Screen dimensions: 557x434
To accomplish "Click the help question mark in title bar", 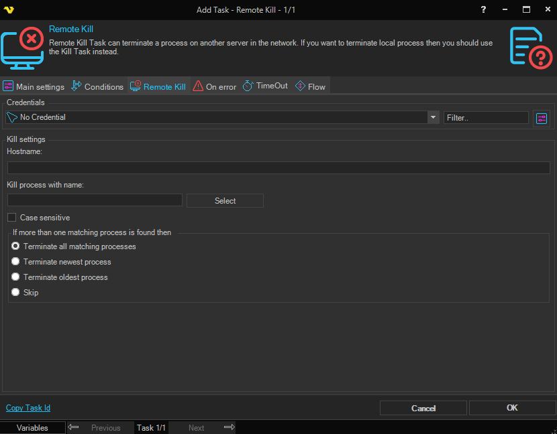I will pos(483,9).
